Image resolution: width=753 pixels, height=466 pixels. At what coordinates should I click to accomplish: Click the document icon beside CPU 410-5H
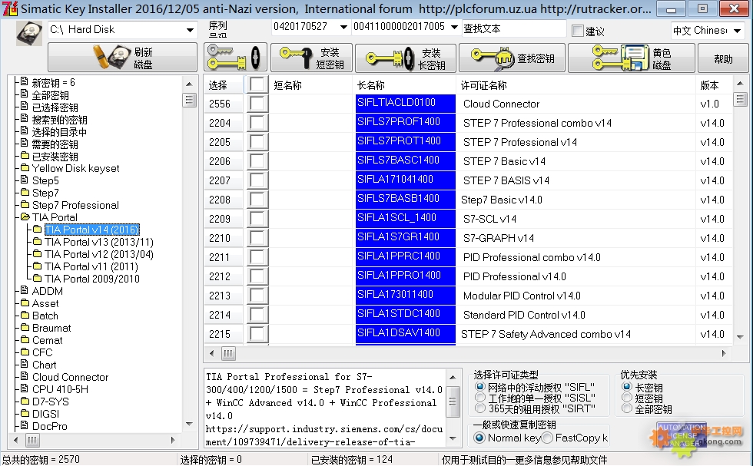pyautogui.click(x=25, y=388)
